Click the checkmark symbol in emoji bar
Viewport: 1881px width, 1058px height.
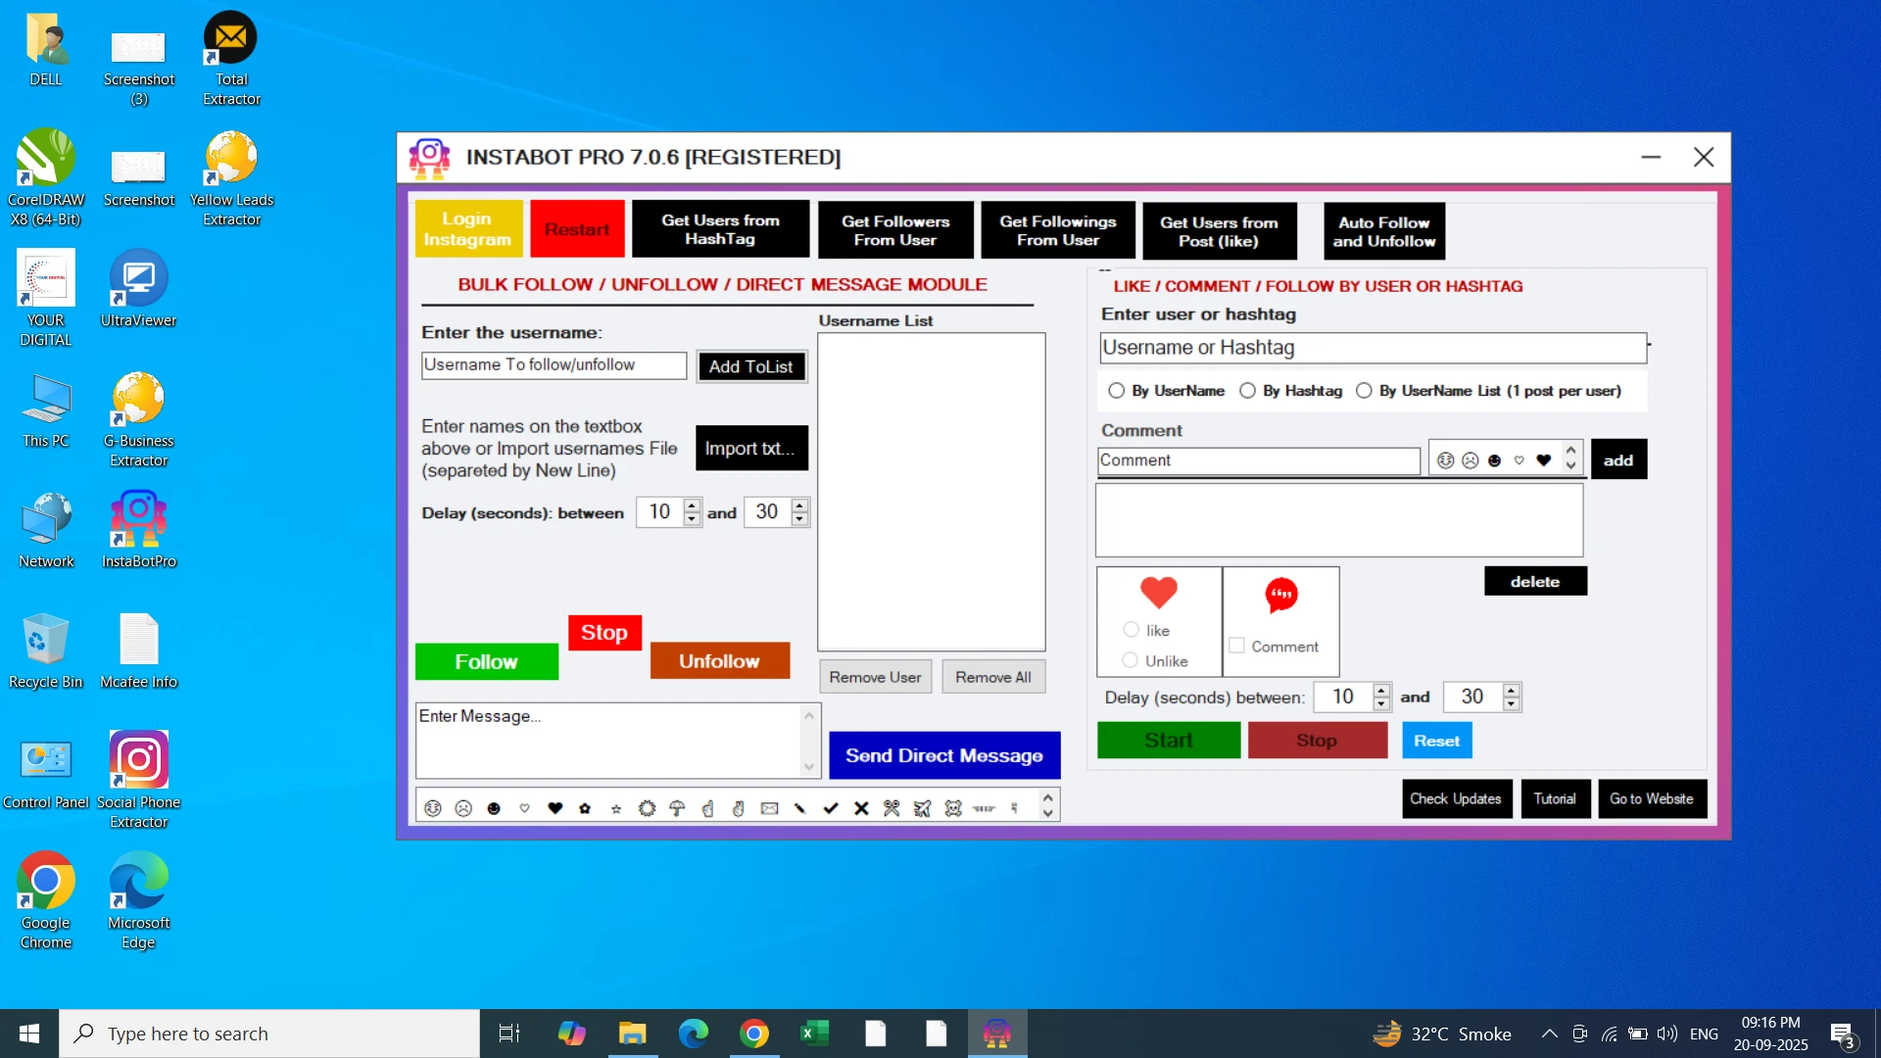[831, 808]
